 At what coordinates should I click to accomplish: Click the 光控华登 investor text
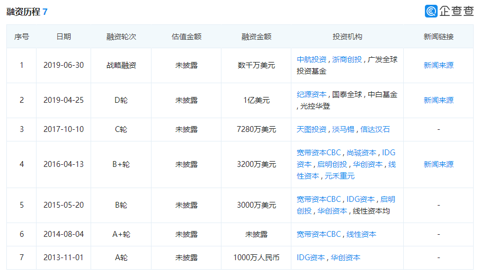[x=315, y=106]
